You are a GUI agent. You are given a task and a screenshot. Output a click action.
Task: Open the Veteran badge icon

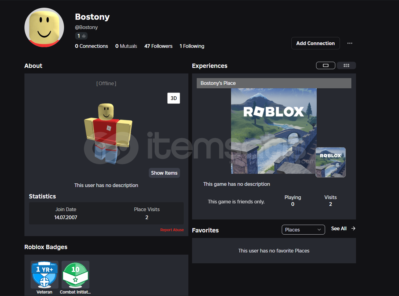[x=45, y=275]
